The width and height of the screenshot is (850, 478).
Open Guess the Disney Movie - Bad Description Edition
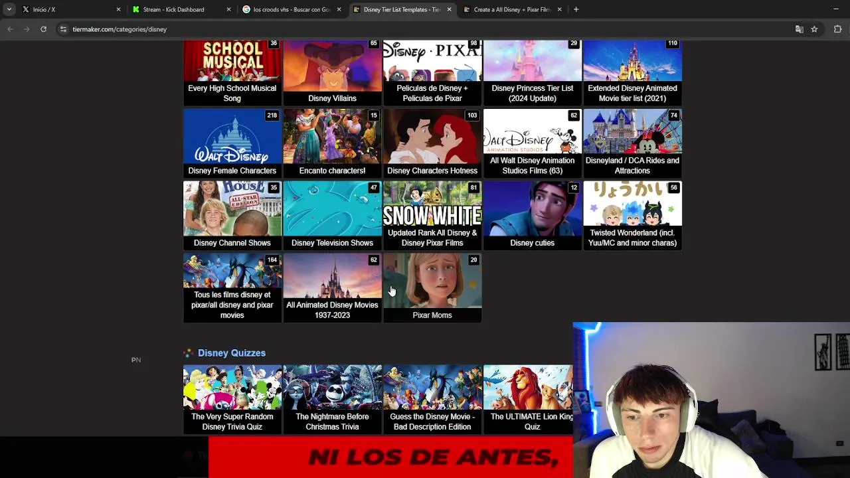point(432,399)
